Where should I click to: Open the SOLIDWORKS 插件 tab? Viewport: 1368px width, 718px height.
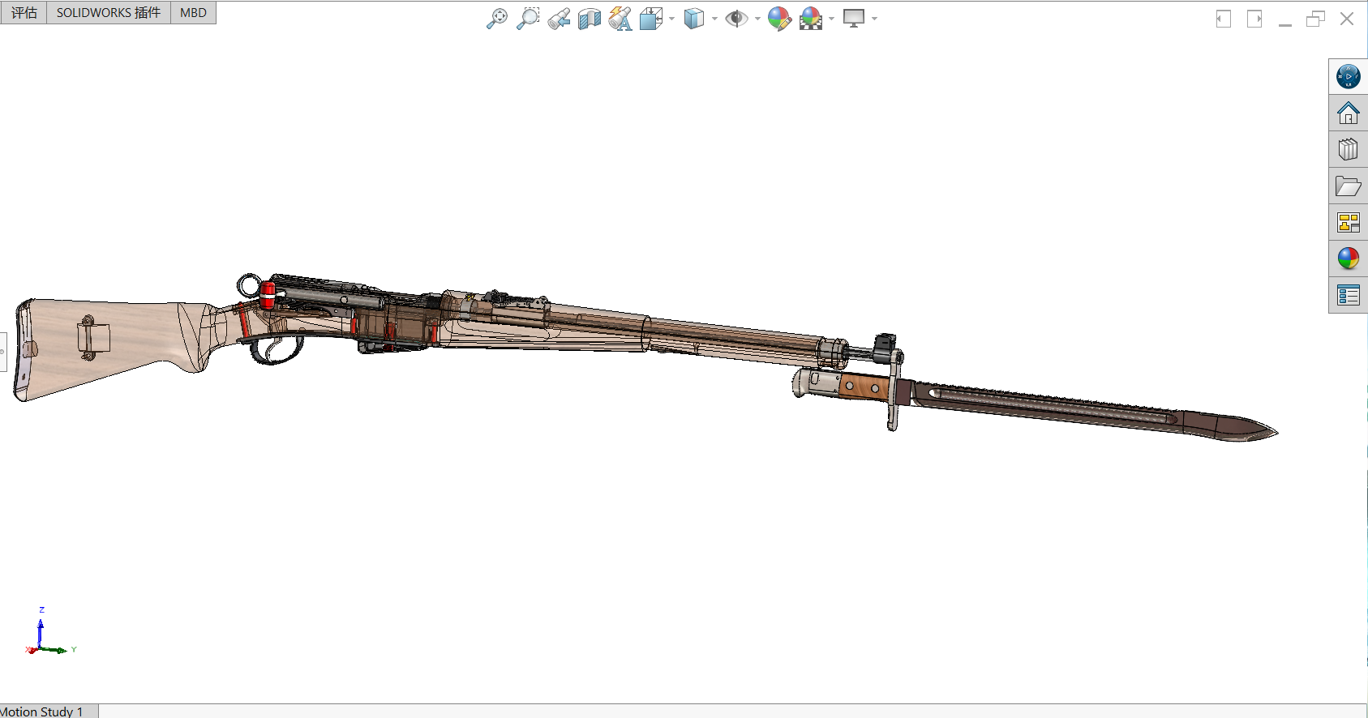pos(109,12)
